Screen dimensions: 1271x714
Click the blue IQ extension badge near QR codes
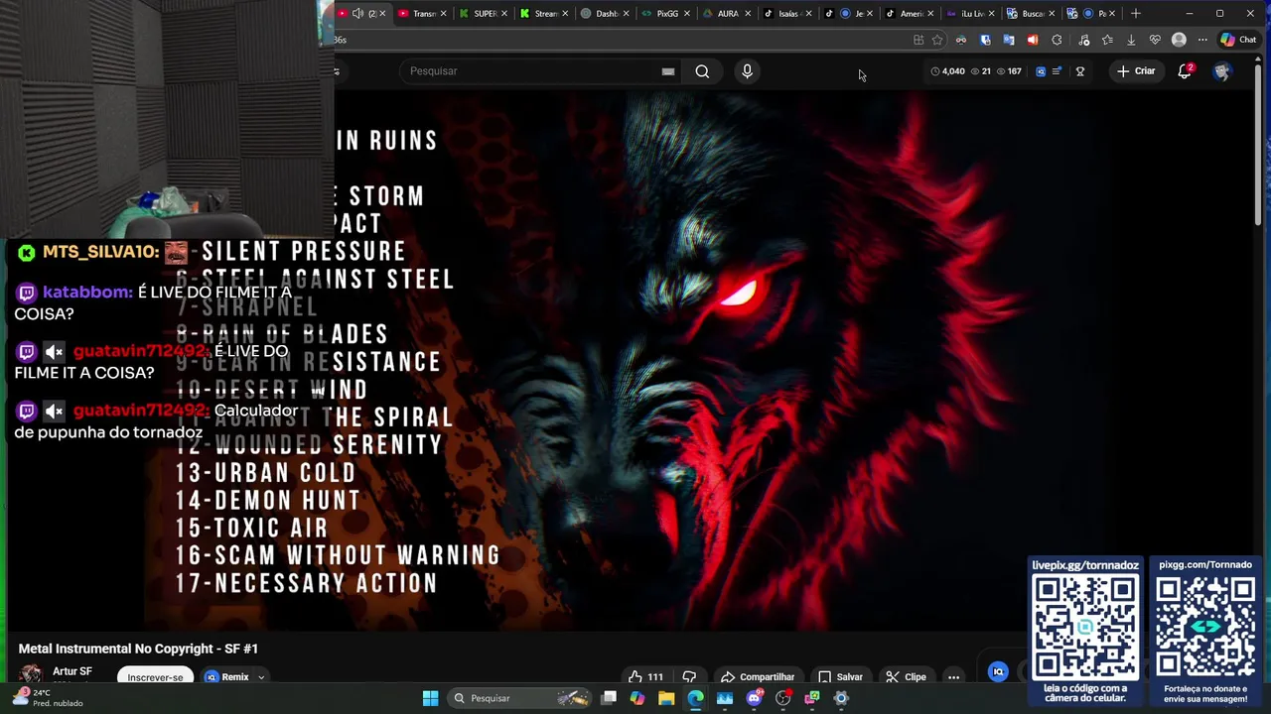tap(999, 672)
